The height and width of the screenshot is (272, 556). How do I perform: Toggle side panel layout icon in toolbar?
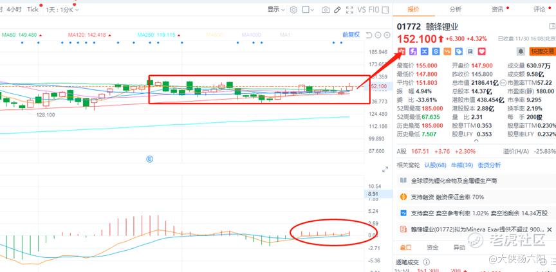coord(385,10)
